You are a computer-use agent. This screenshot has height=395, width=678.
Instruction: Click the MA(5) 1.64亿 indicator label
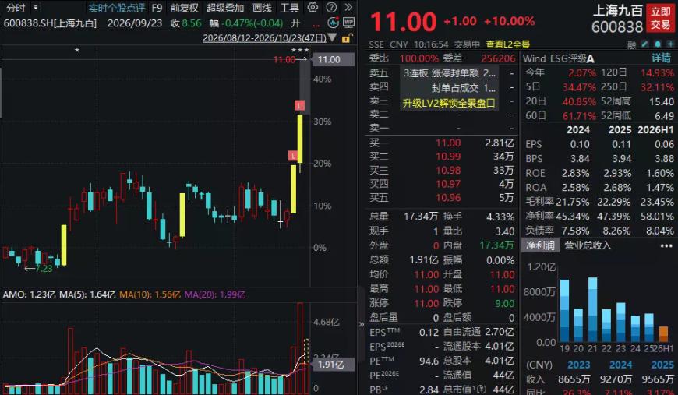tap(87, 294)
